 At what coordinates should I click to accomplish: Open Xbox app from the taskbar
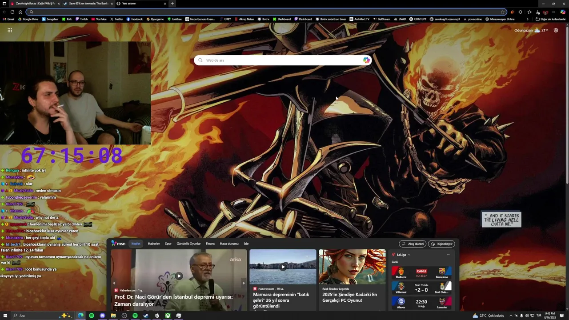[x=168, y=316]
